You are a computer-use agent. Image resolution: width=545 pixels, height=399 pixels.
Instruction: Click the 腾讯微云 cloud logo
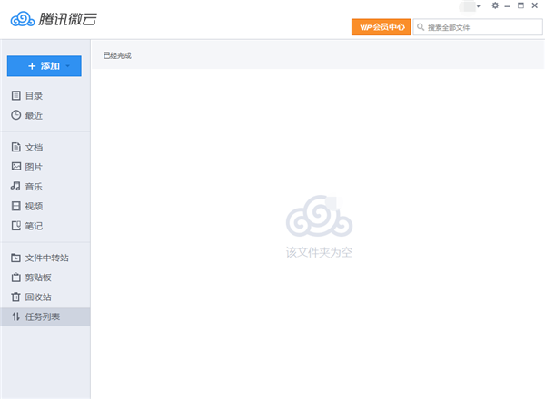coord(23,19)
